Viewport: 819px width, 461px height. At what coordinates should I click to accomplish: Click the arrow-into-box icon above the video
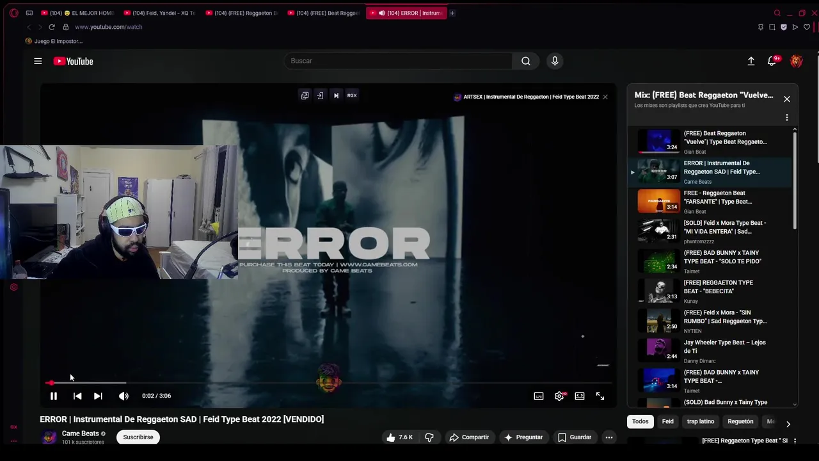point(320,95)
